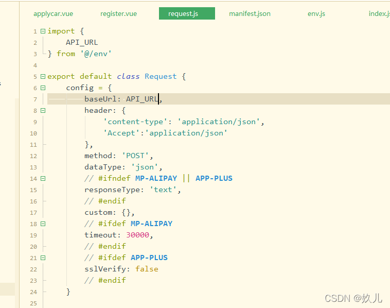Screen dimensions: 390x308
Task: Click line number 12 in the gutter
Action: 34,156
